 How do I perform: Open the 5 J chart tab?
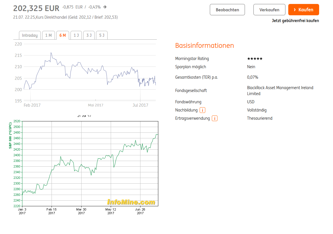[x=102, y=35]
